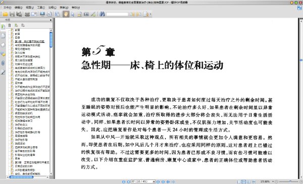Select the underlined 第1章 bookmark
Image resolution: width=303 pixels, height=184 pixels.
point(30,41)
